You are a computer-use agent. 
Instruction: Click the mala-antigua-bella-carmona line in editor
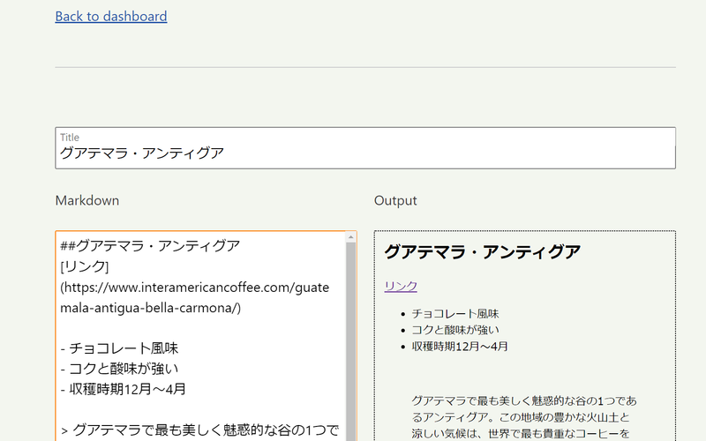150,308
